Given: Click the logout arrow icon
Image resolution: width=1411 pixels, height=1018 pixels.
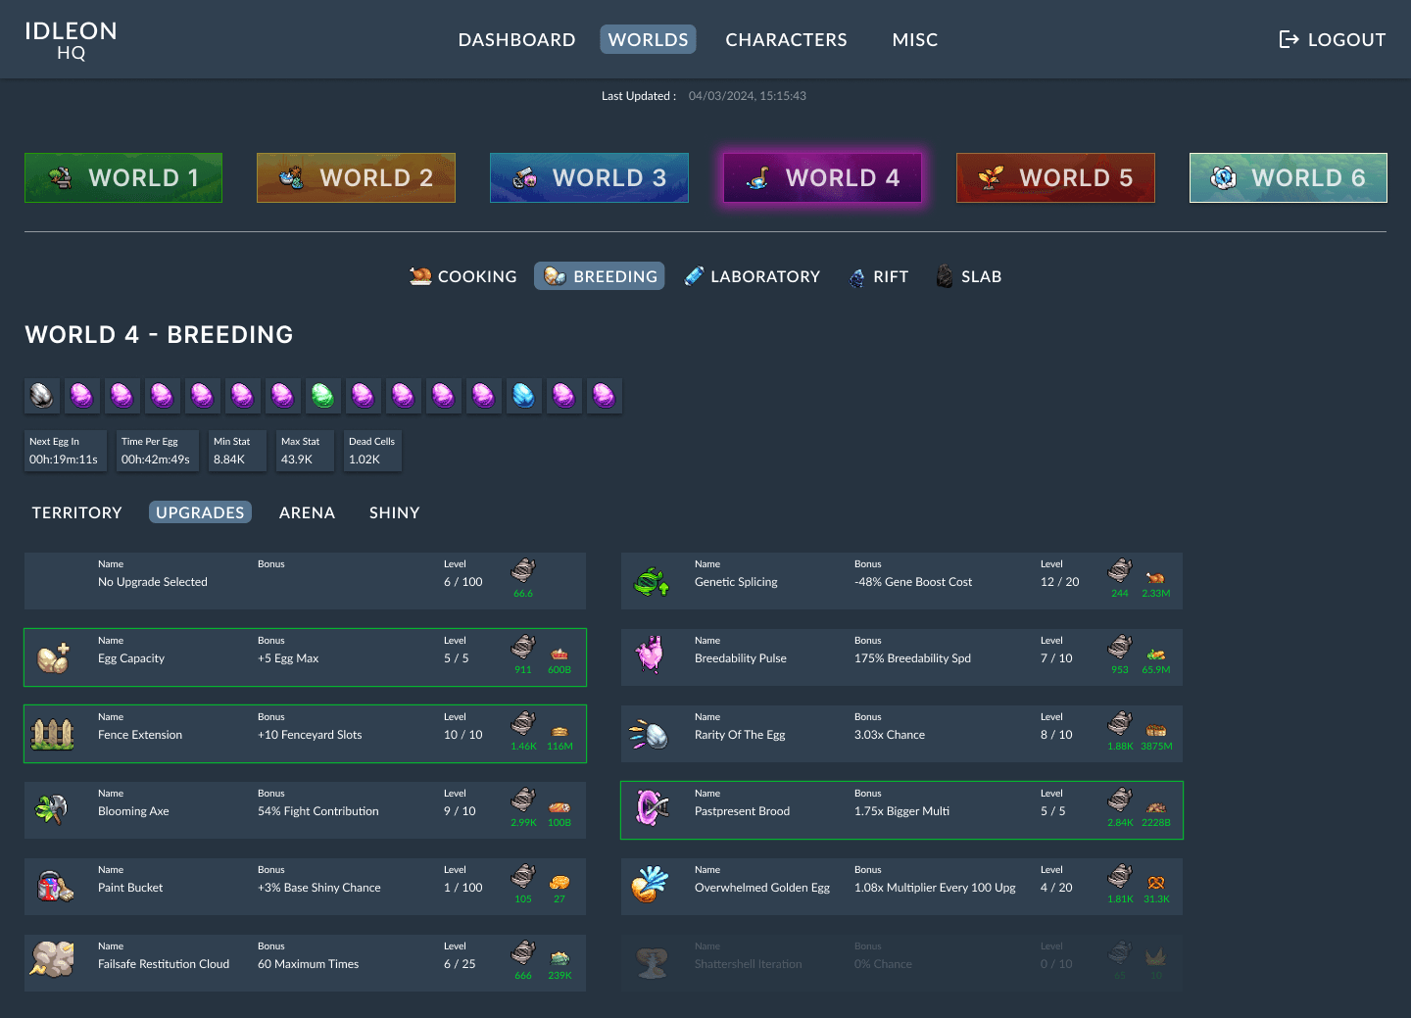Looking at the screenshot, I should [1289, 39].
